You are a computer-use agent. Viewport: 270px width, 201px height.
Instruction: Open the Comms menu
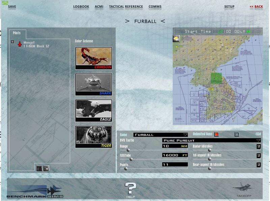pyautogui.click(x=155, y=6)
